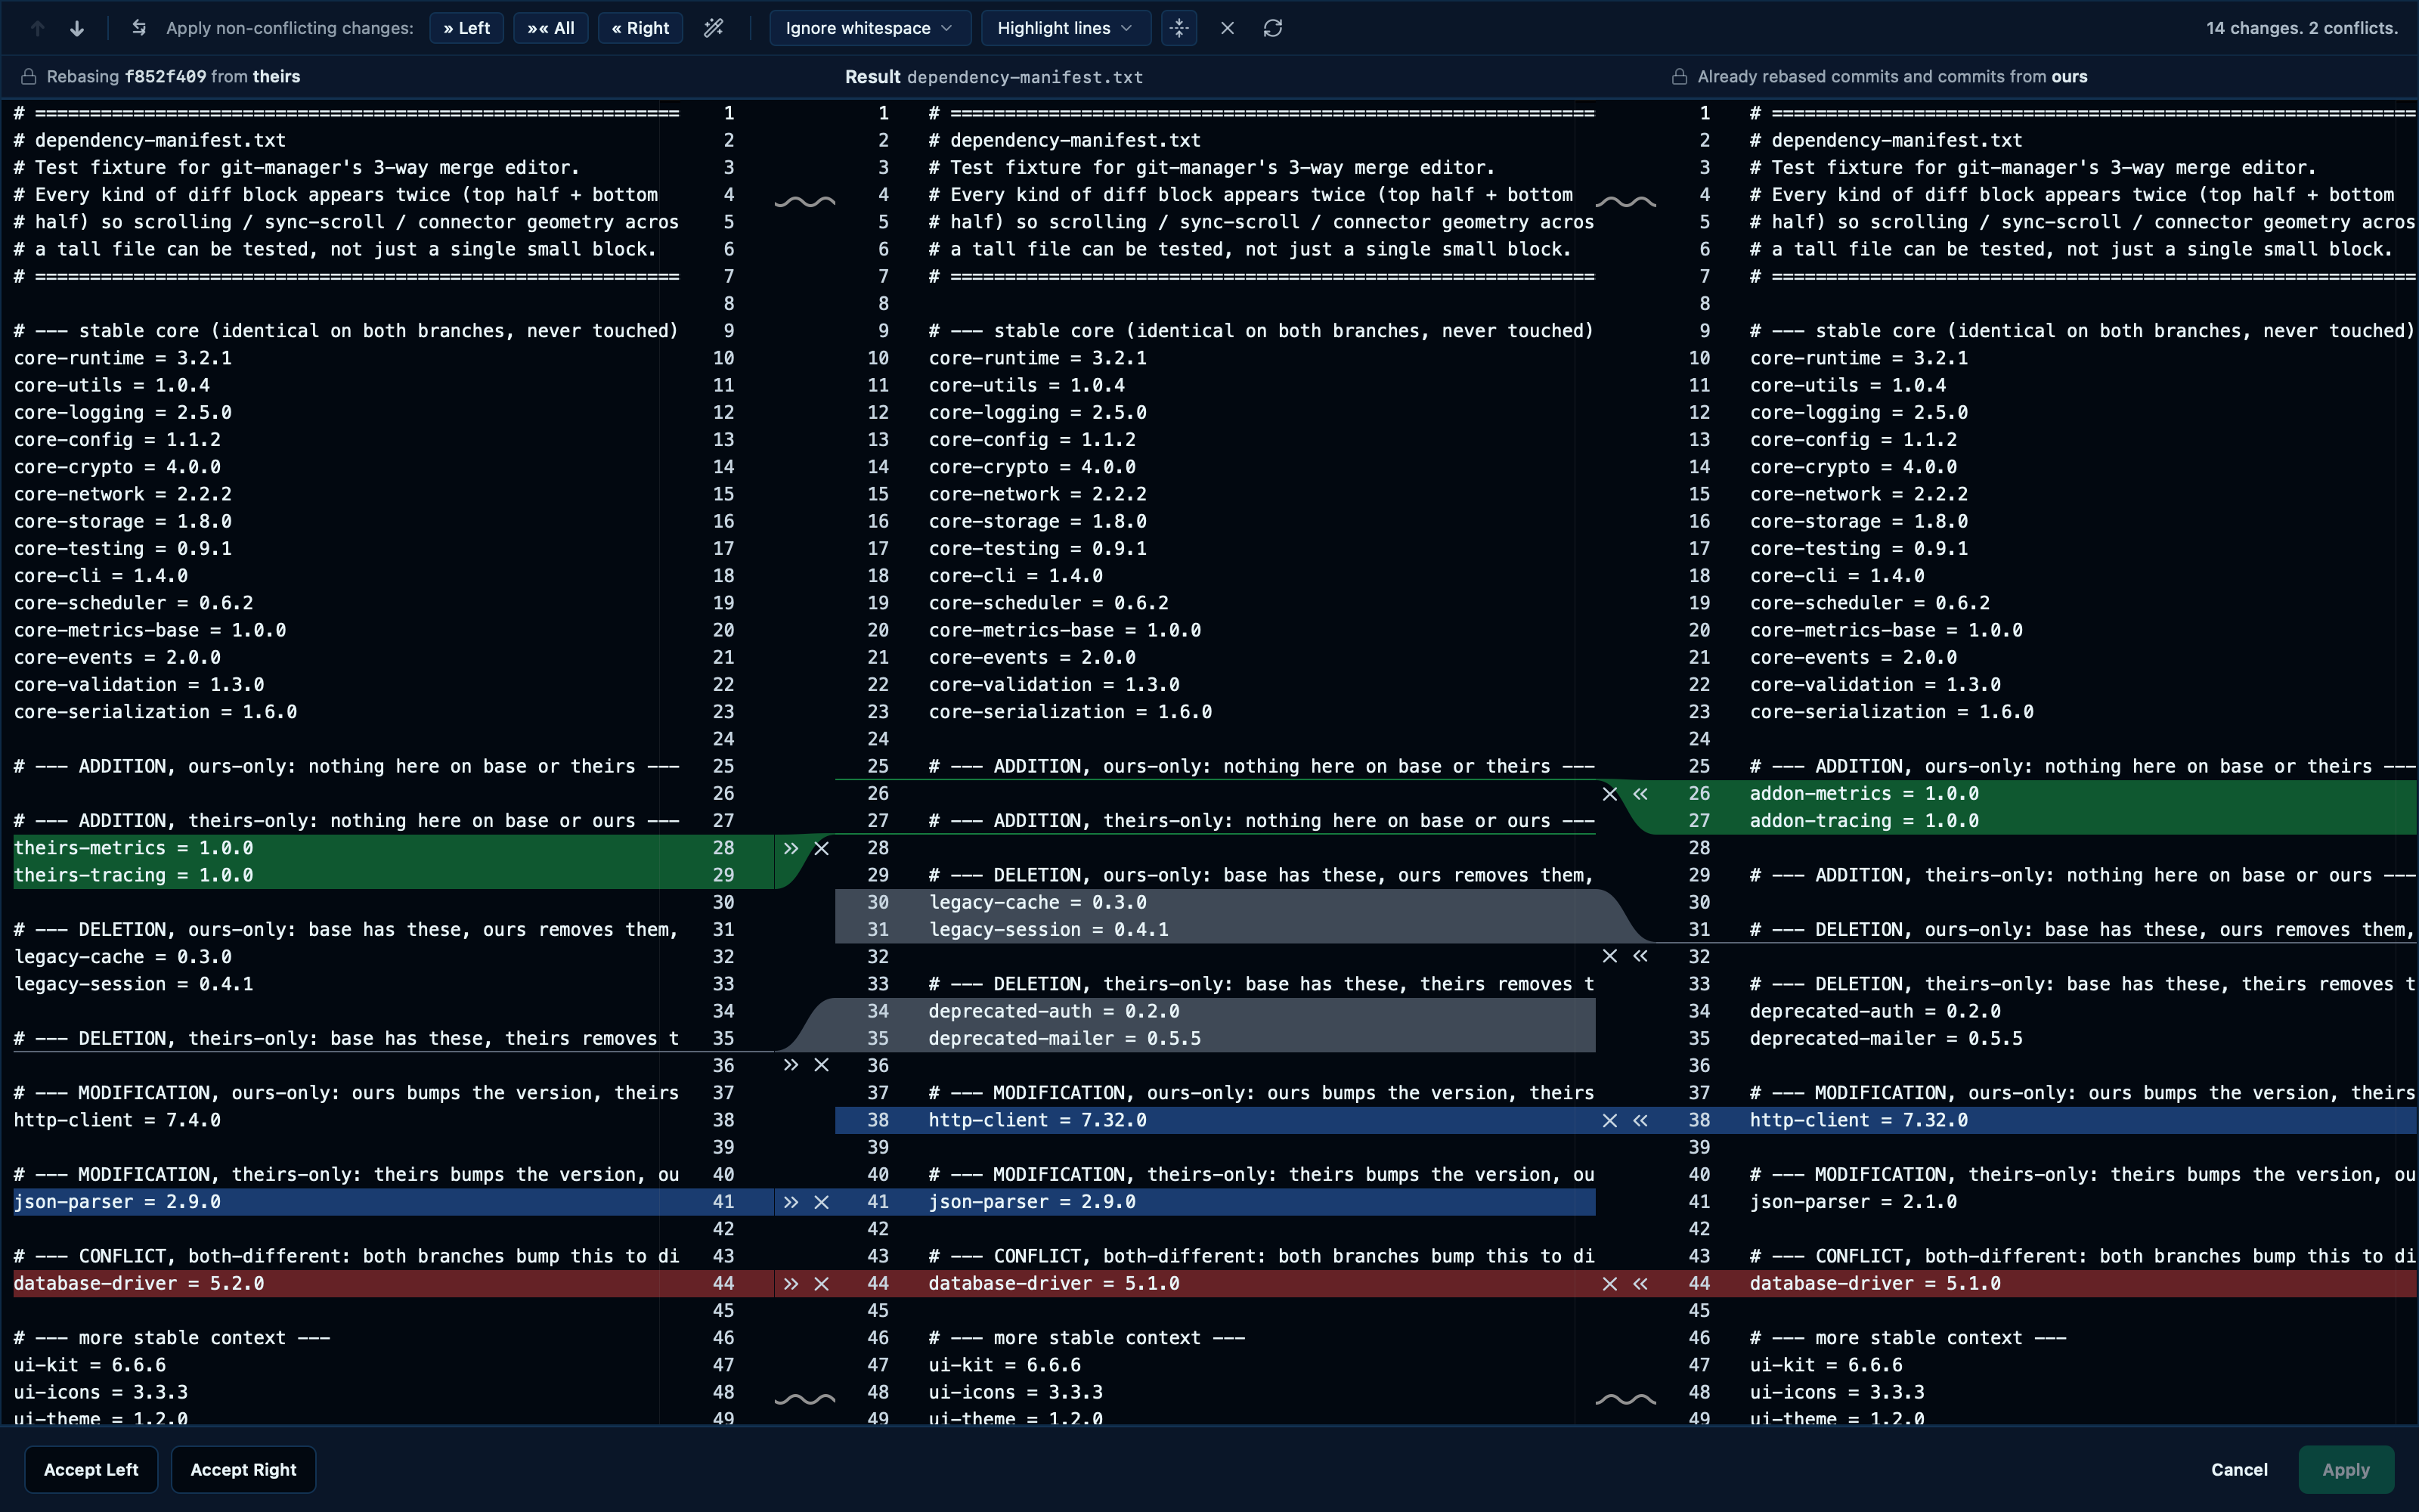The width and height of the screenshot is (2419, 1512).
Task: Click 'addon-metrics = 1.0.0' in right pane
Action: click(1864, 794)
